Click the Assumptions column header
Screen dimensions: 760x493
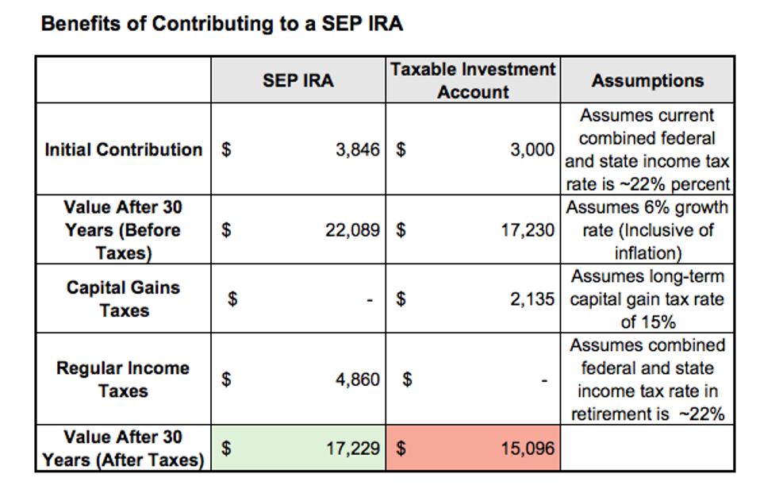pos(647,80)
